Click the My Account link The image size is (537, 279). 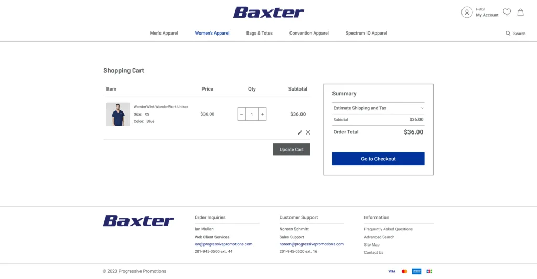[487, 15]
